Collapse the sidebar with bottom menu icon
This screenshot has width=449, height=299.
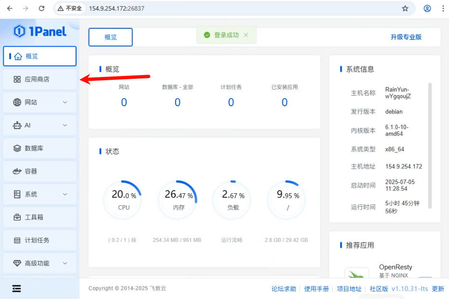click(17, 288)
